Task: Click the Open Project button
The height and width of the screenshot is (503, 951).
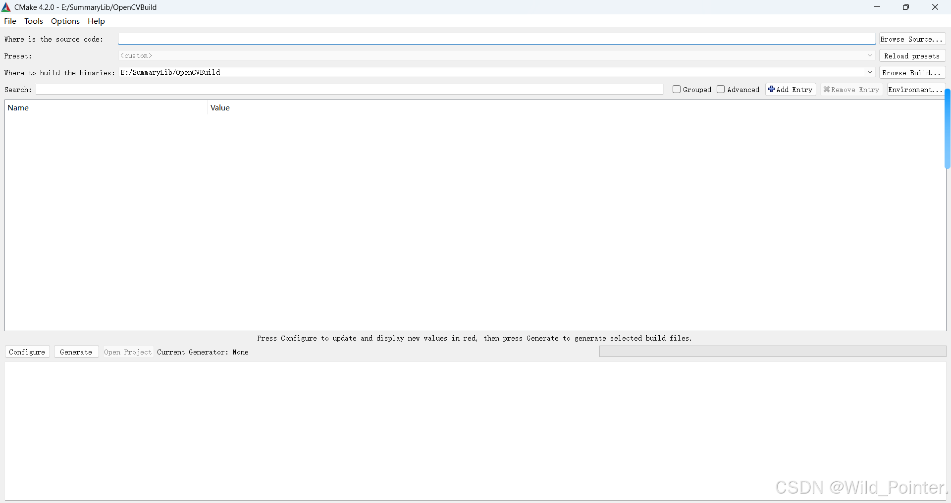Action: coord(128,352)
